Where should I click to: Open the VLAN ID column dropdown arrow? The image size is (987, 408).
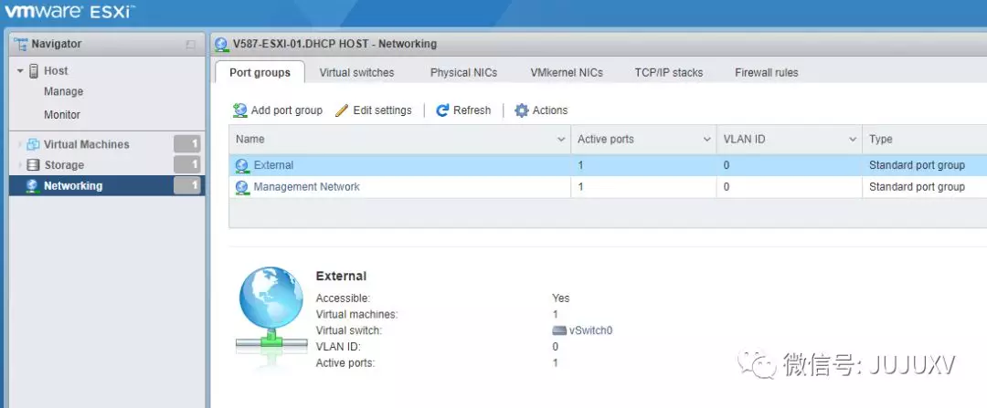851,140
